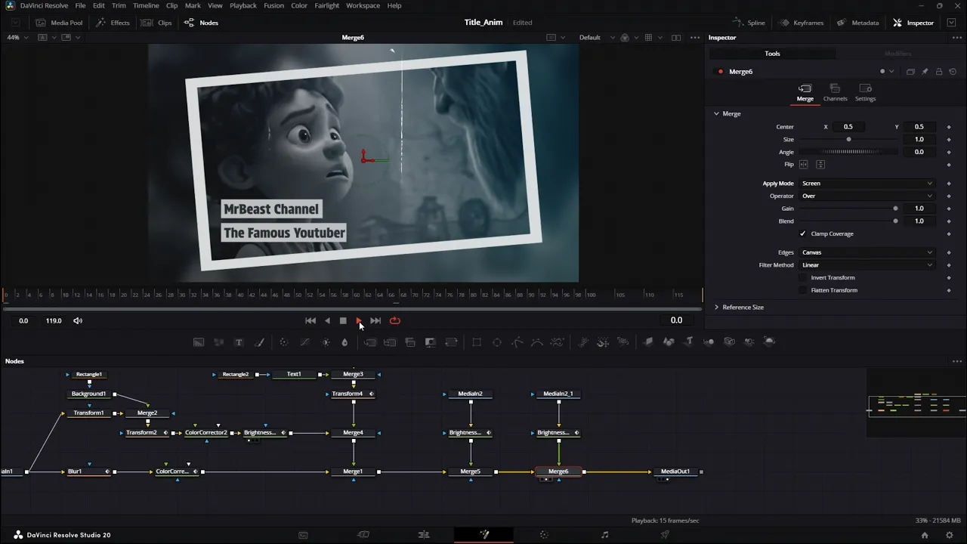Screen dimensions: 967x544
Task: Open the Apply Mode dropdown
Action: [x=867, y=184]
